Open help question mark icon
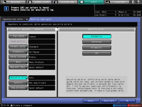Screen dimensions: 142x107 point(138,2)
